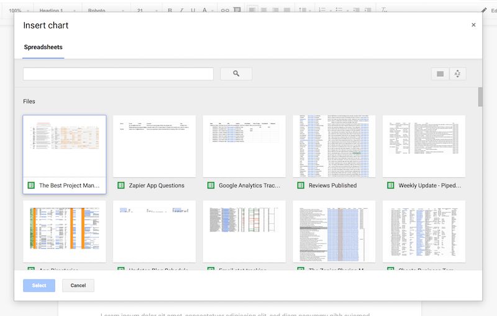Viewport: 497px width, 316px height.
Task: Click the add comment icon in the Docs toolbar
Action: [237, 10]
